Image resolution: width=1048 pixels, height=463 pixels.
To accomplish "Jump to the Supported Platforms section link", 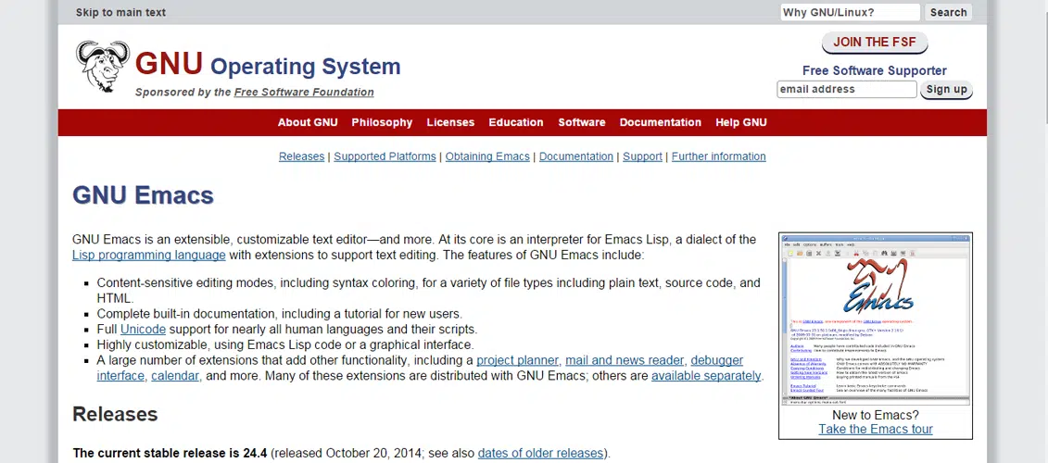I will [385, 156].
